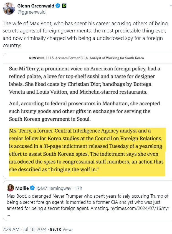The width and height of the screenshot is (172, 234).
Task: Click the Mollie display name
Action: (x=22, y=188)
